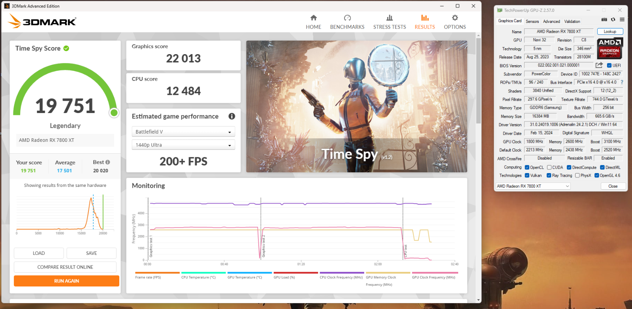The height and width of the screenshot is (309, 632).
Task: Select the GPU Load (%) legend color bar
Action: point(296,273)
